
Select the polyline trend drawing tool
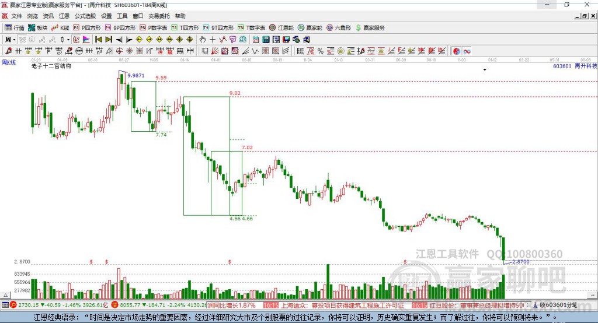[x=222, y=40]
